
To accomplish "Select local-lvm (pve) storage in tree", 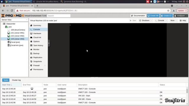I will 17,45.
